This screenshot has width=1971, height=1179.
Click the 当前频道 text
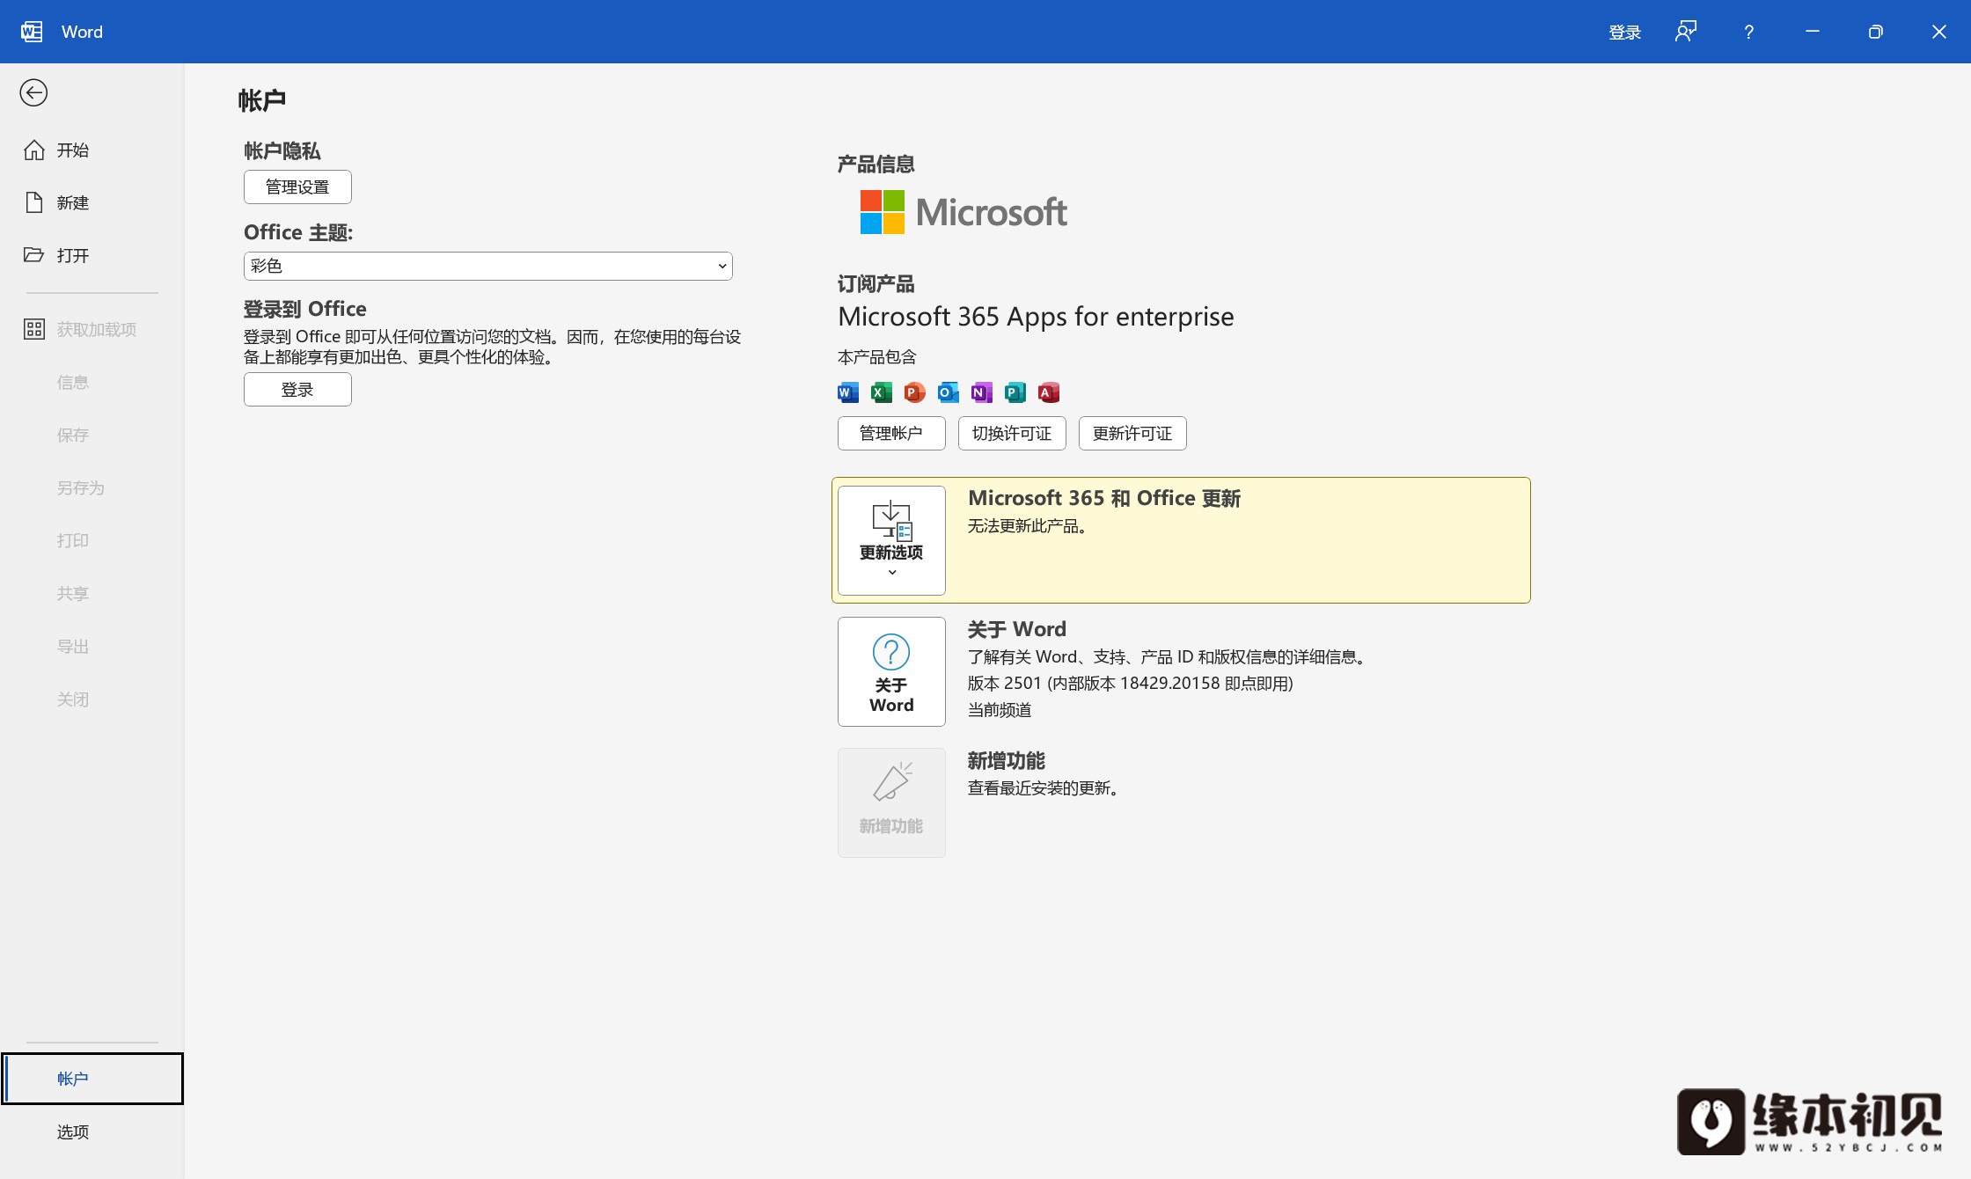(x=1000, y=710)
